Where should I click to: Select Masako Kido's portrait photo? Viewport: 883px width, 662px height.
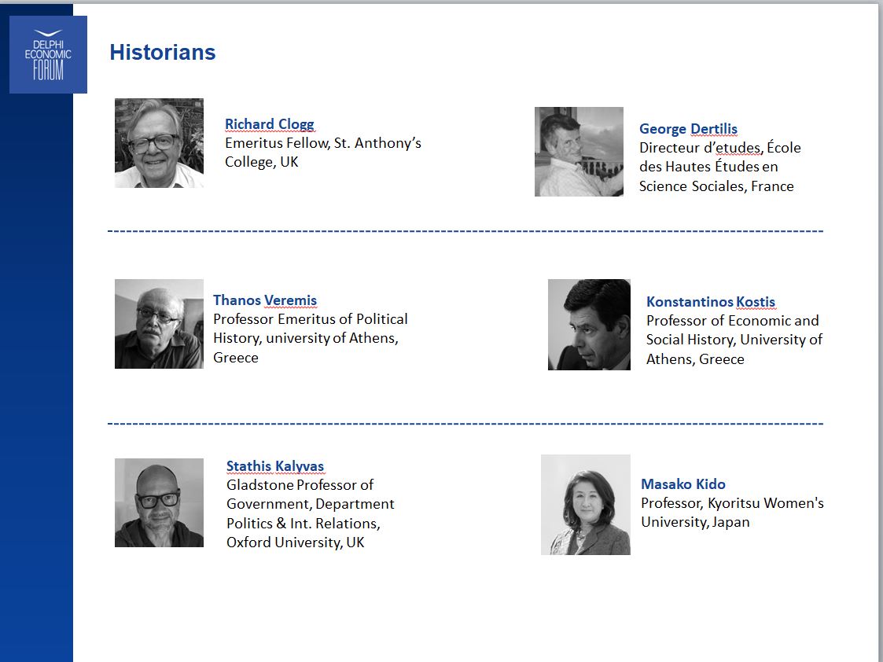tap(586, 505)
